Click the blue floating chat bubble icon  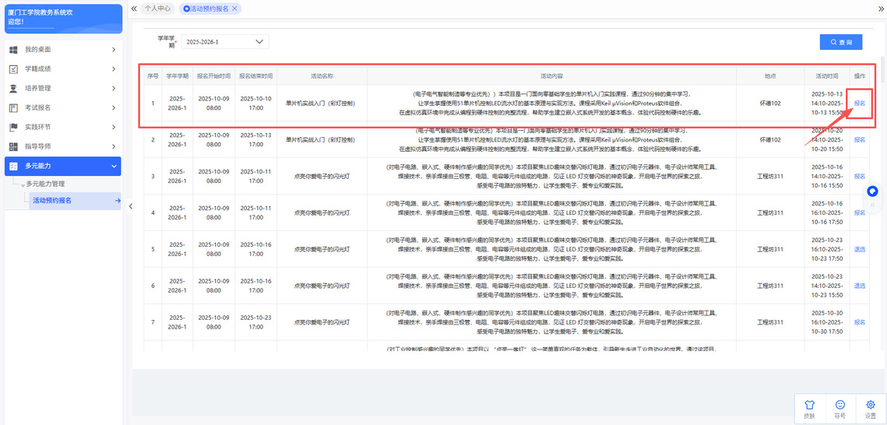(x=872, y=191)
